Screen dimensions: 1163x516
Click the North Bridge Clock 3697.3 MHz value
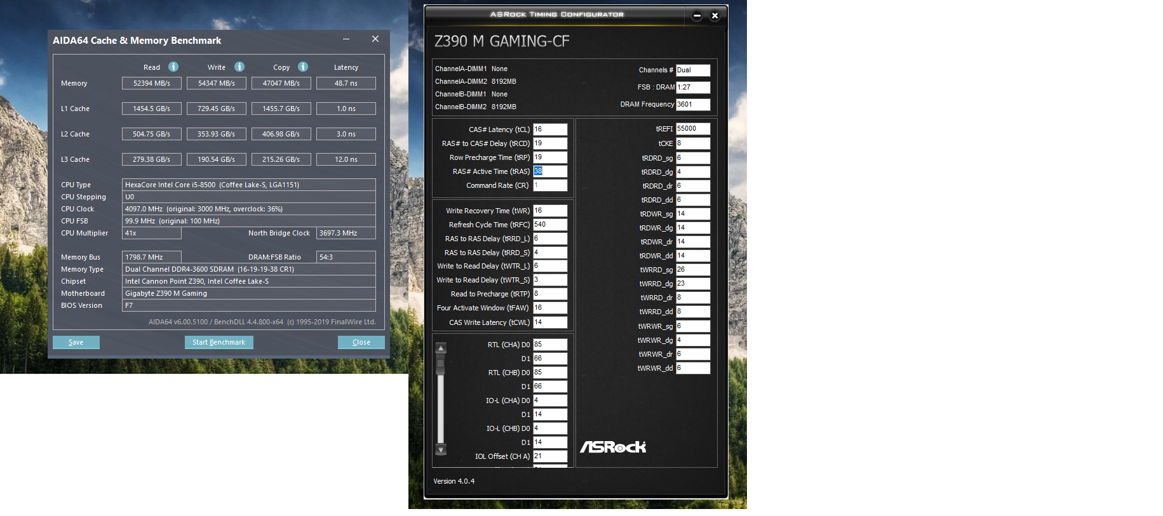346,233
